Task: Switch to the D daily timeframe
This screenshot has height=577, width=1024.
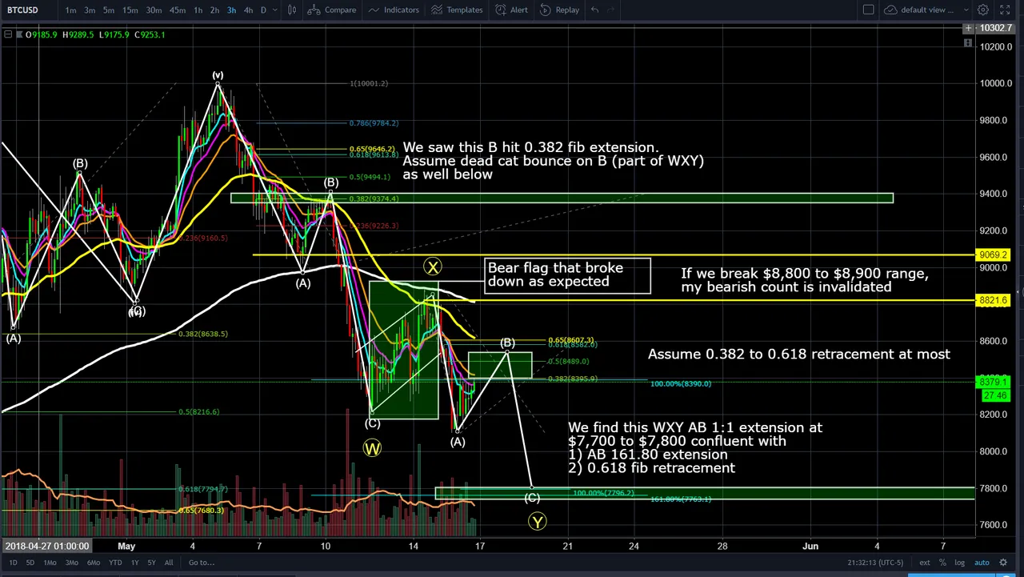Action: point(263,10)
